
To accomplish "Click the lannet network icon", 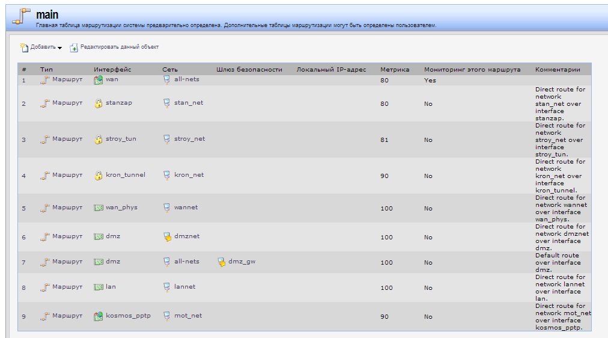I will pos(166,287).
